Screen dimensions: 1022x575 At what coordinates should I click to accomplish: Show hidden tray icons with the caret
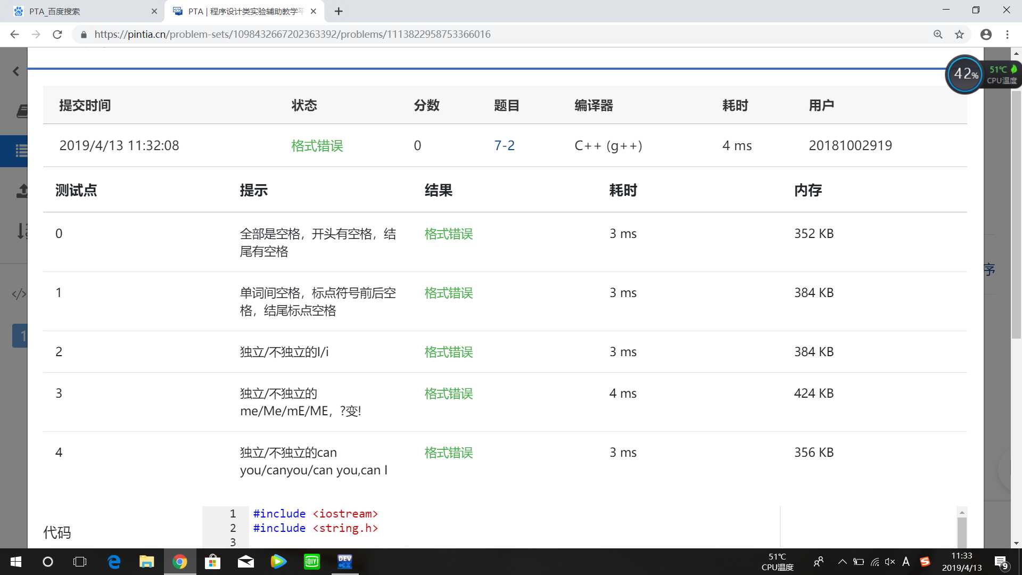pyautogui.click(x=842, y=562)
